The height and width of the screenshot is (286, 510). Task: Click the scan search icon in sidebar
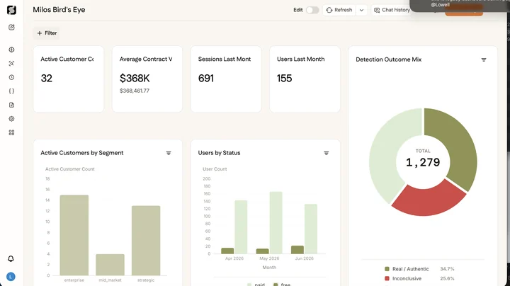[x=11, y=64]
